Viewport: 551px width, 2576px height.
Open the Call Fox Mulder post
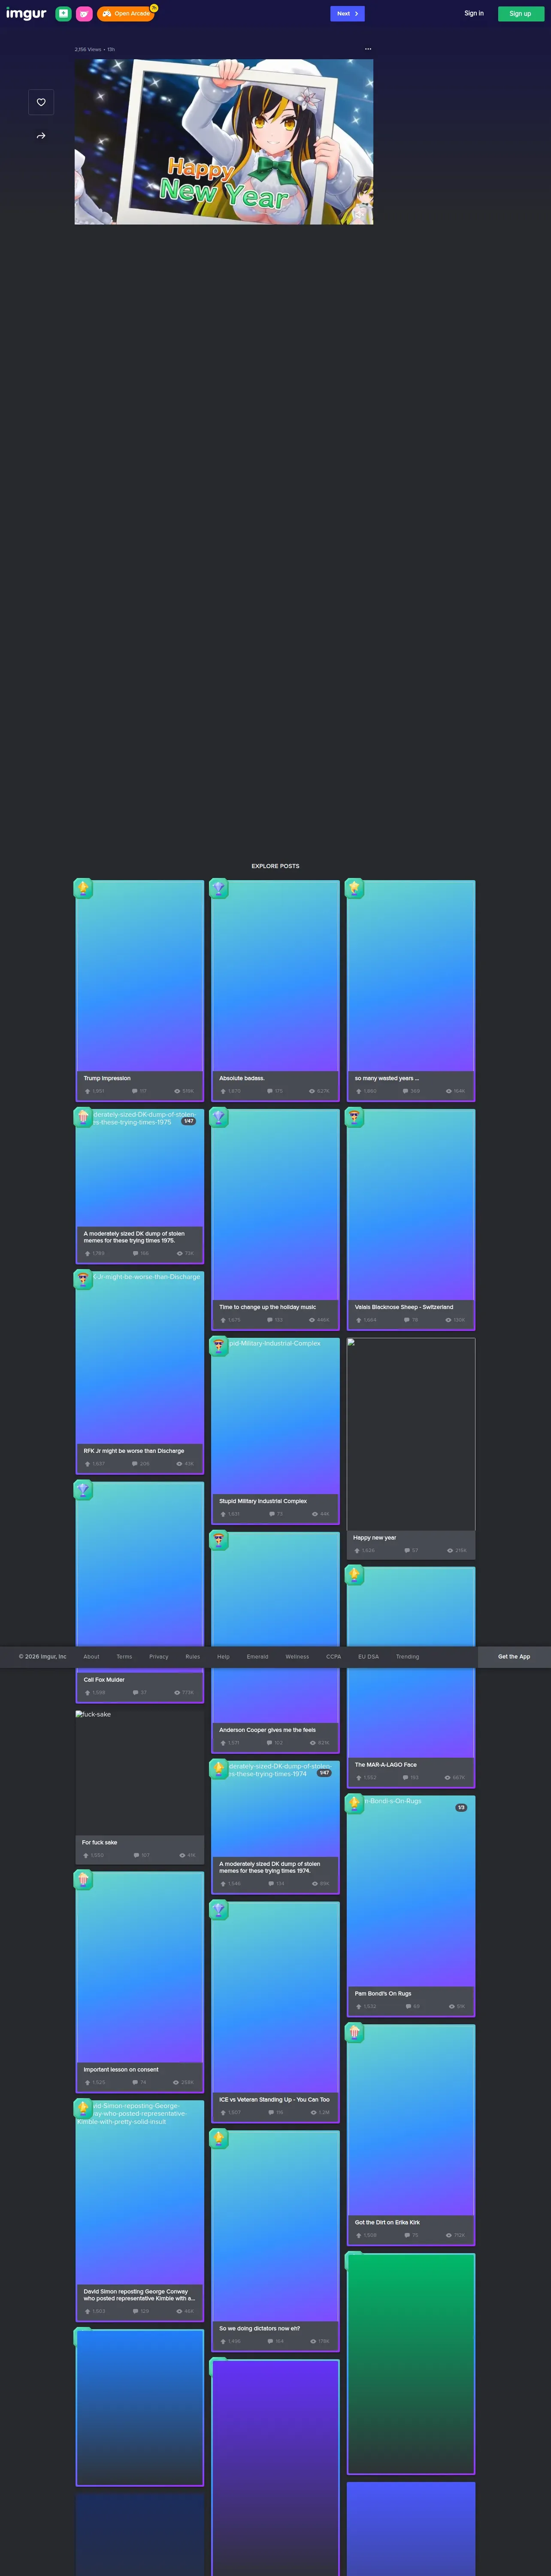coord(140,1591)
